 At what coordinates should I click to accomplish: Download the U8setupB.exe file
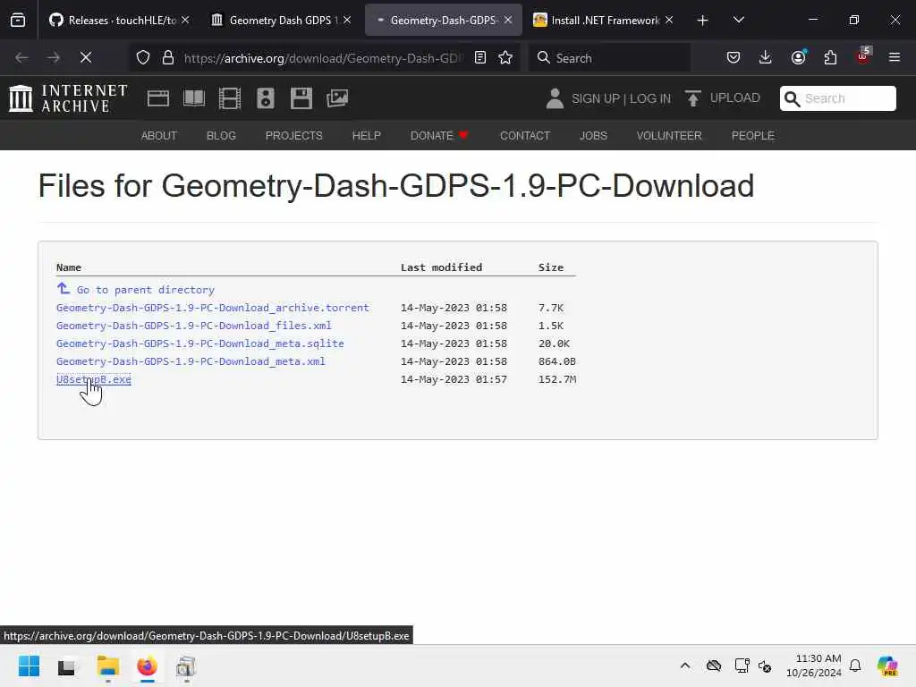tap(93, 379)
